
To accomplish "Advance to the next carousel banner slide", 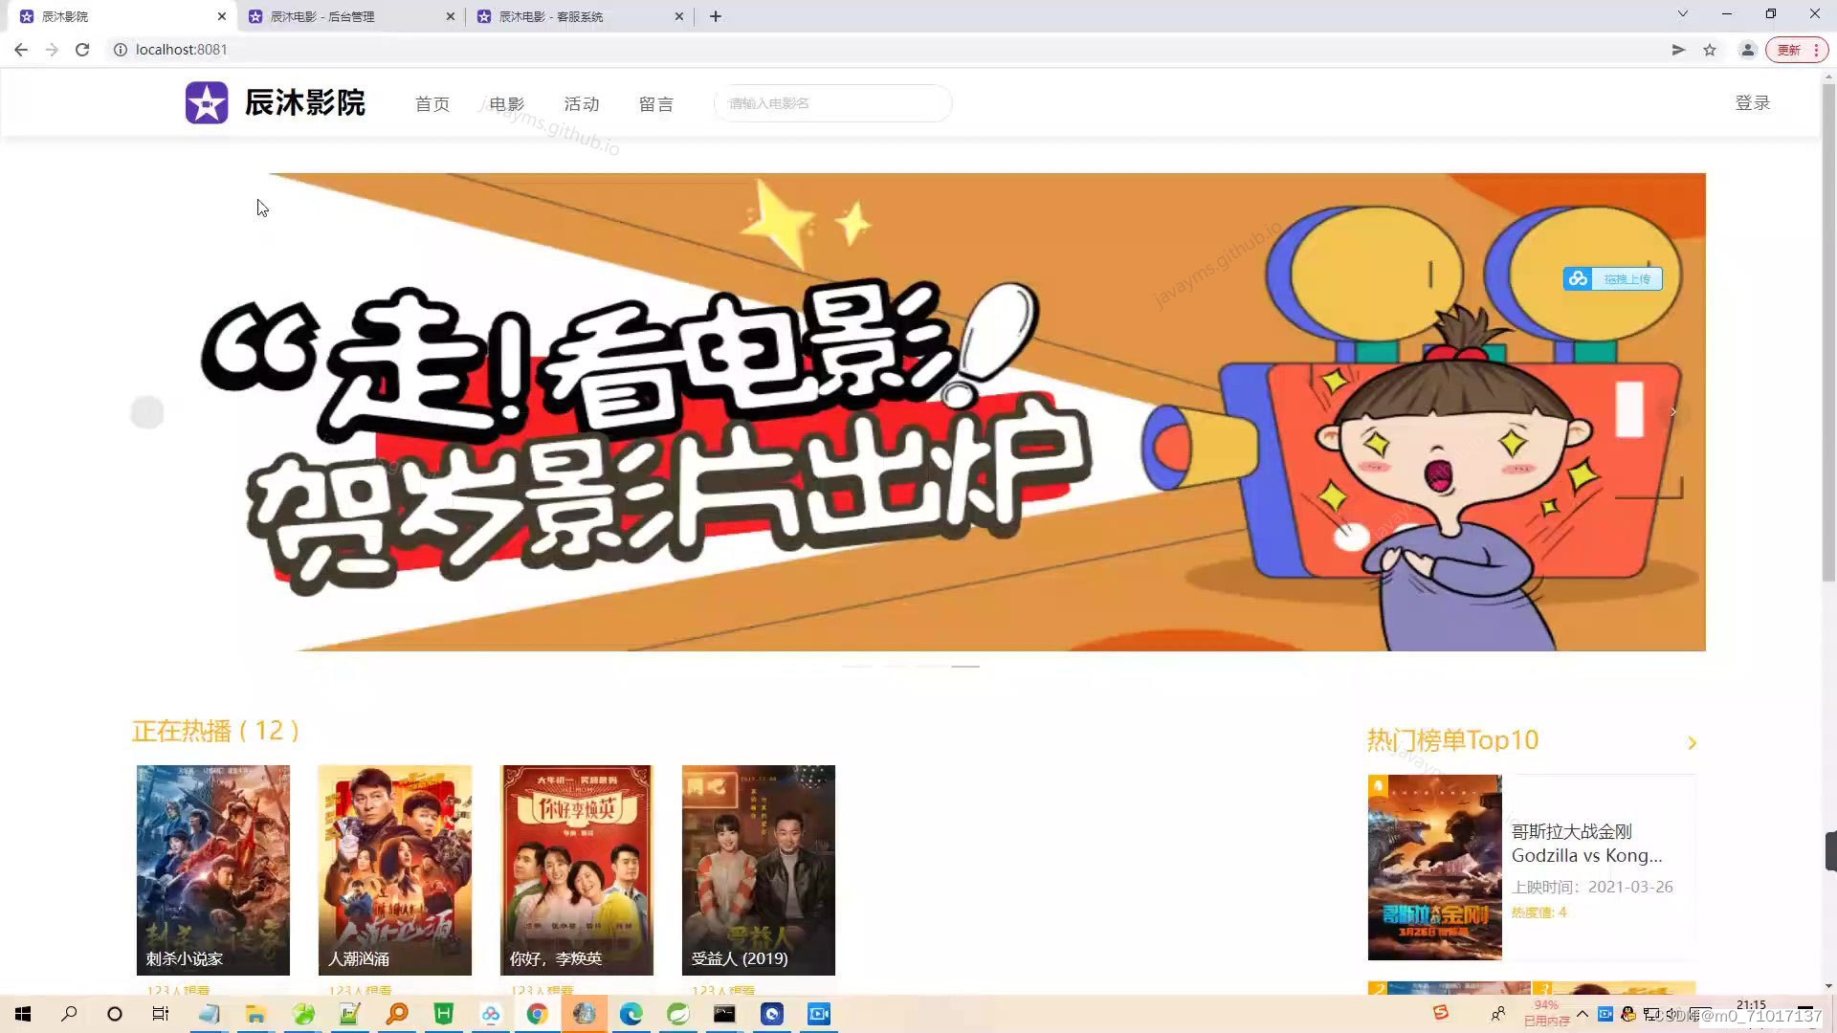I will pos(1672,412).
